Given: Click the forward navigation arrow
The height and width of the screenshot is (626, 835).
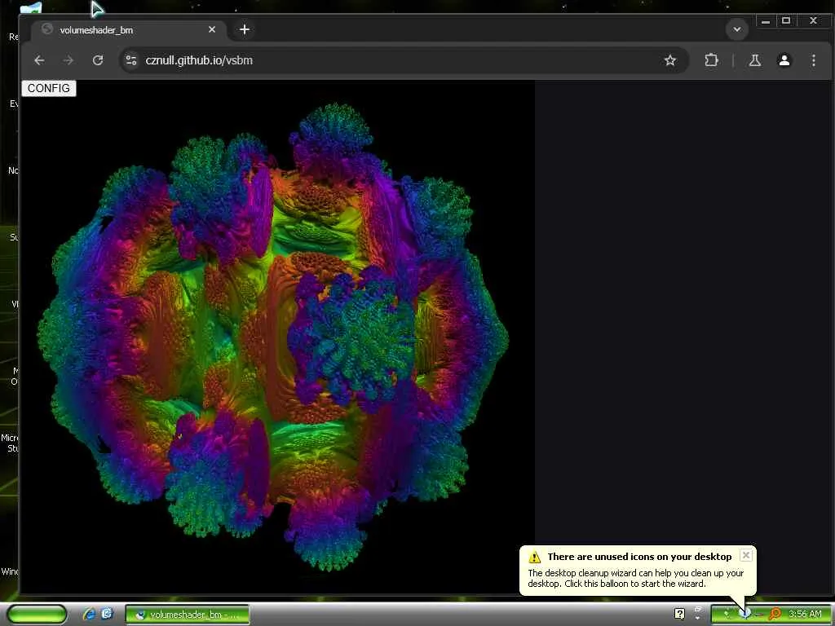Looking at the screenshot, I should pos(68,60).
